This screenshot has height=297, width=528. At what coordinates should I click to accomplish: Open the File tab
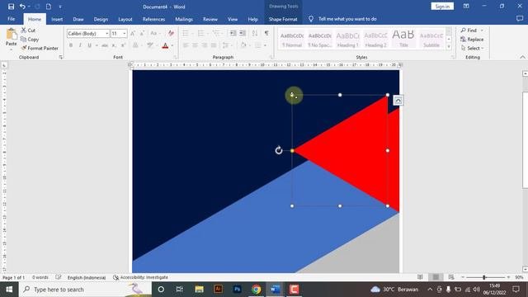[x=12, y=19]
